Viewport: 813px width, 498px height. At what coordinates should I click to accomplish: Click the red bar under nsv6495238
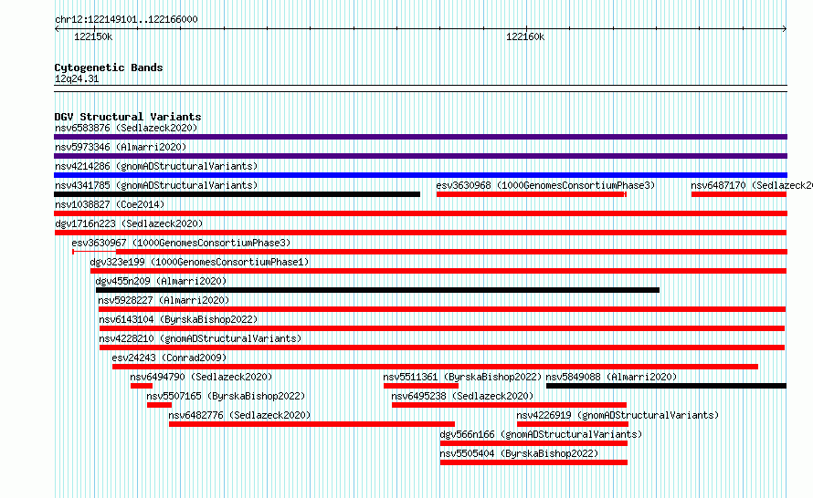point(509,405)
